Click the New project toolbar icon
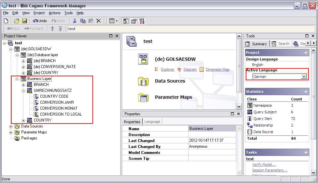 tap(6, 21)
